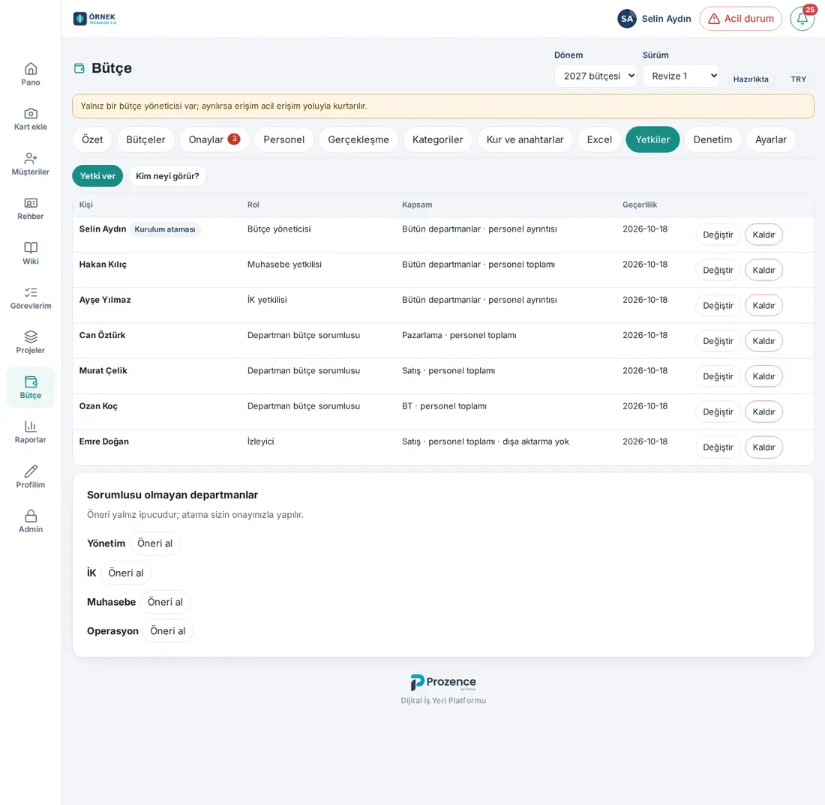Screen dimensions: 825x805
Task: Open the Dönem dropdown showing 2027 bütçesi
Action: coord(595,76)
